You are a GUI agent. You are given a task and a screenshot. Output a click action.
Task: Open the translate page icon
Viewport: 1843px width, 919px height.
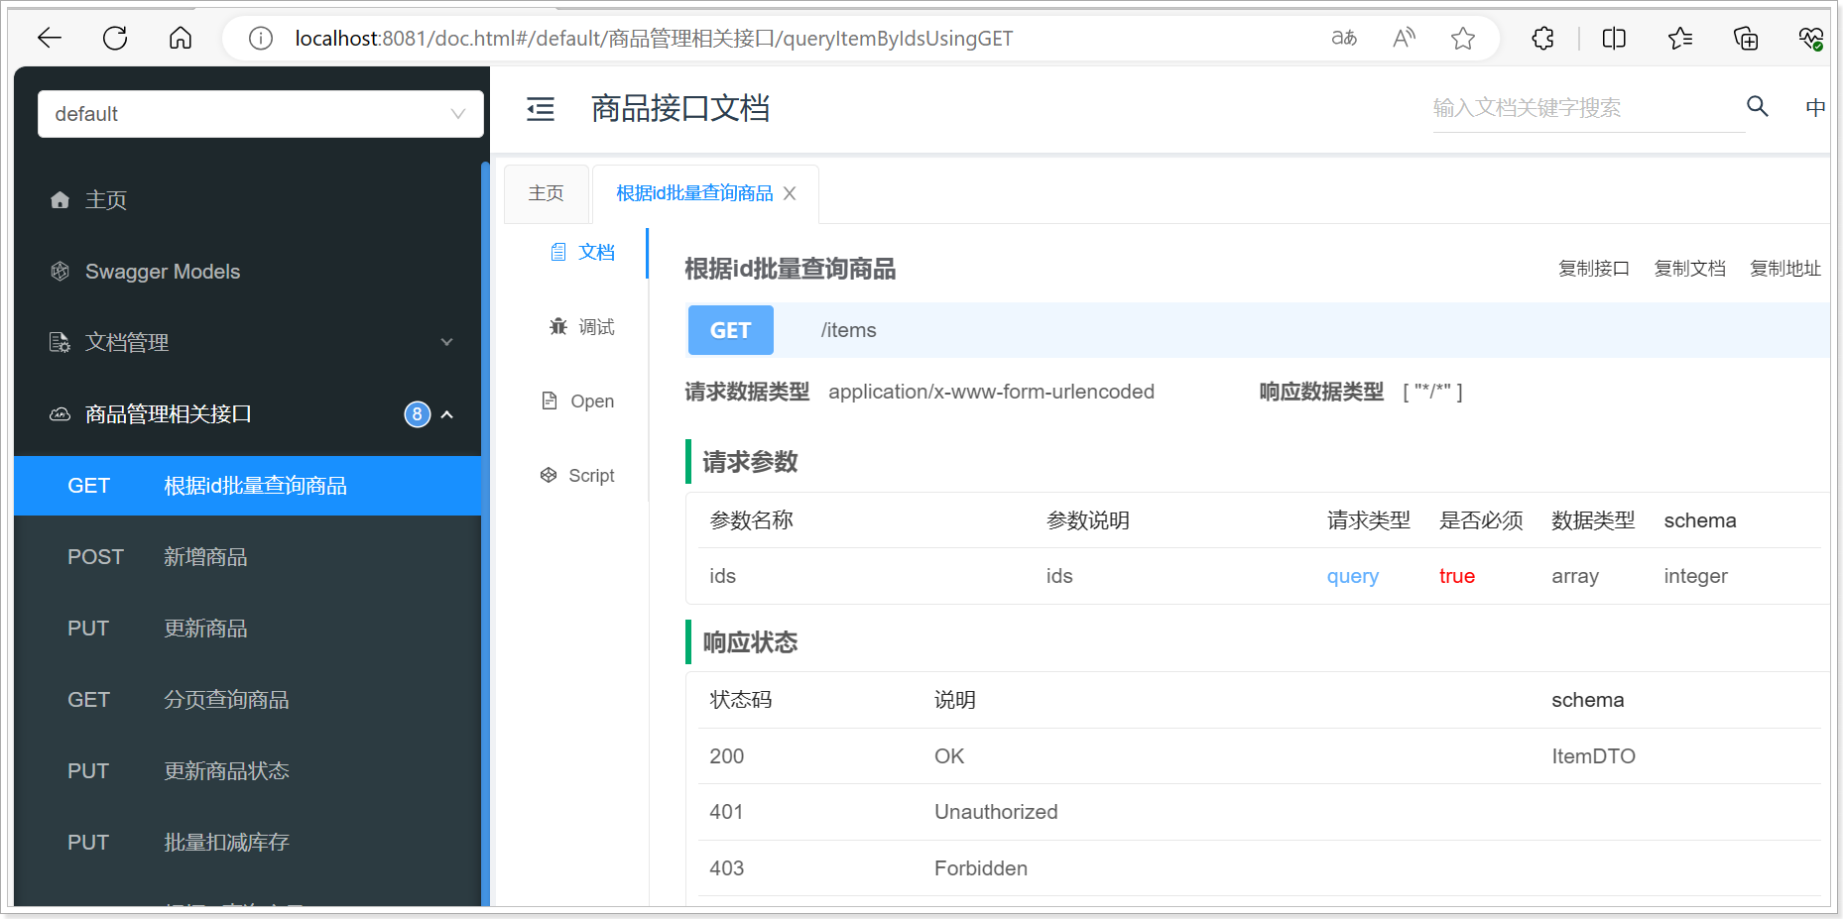[x=1344, y=39]
